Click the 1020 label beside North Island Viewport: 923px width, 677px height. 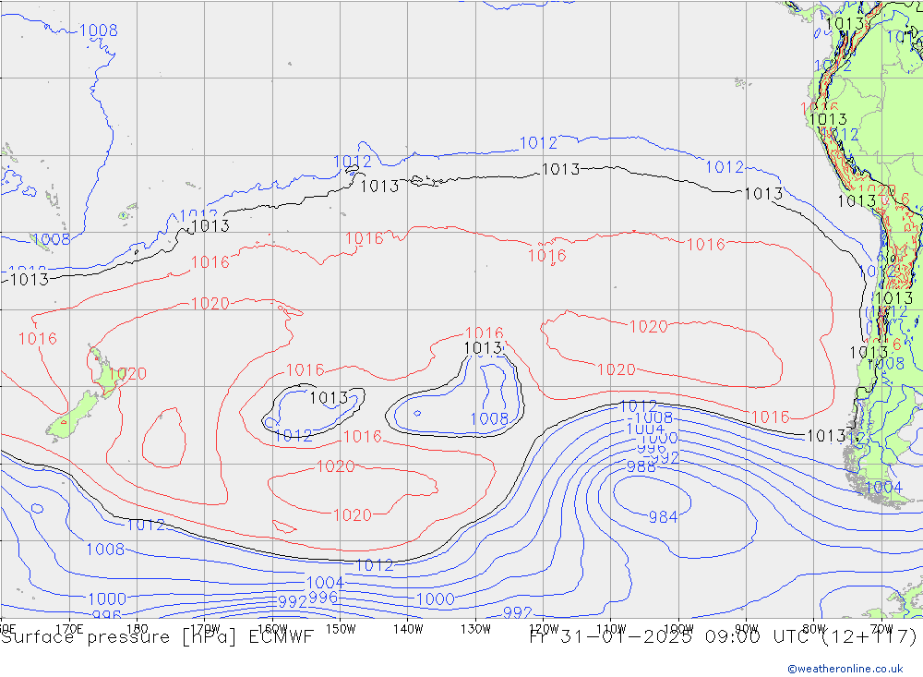[x=131, y=374]
